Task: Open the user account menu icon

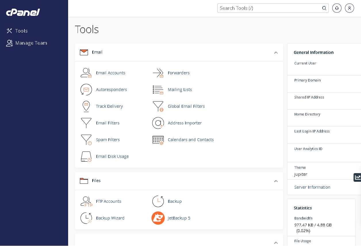Action: tap(350, 8)
